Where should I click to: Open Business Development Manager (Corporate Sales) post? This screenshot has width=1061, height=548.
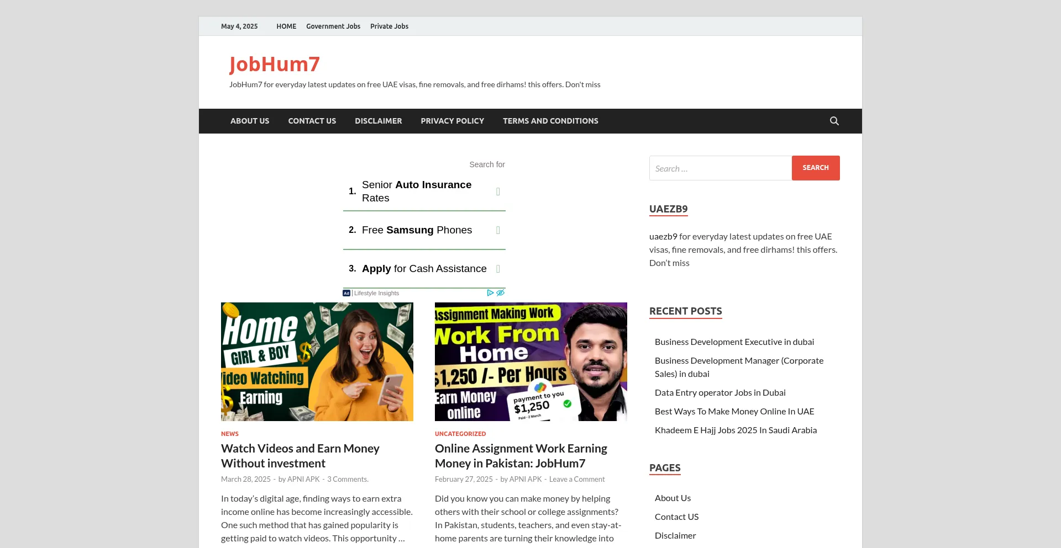pyautogui.click(x=739, y=367)
